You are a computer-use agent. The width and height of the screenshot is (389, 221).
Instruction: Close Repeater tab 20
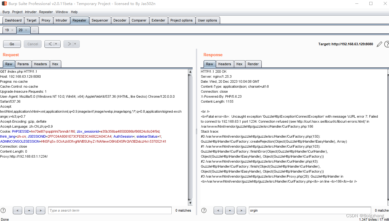[x=26, y=30]
